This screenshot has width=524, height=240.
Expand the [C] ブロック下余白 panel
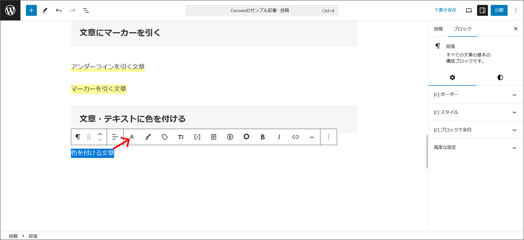click(476, 130)
